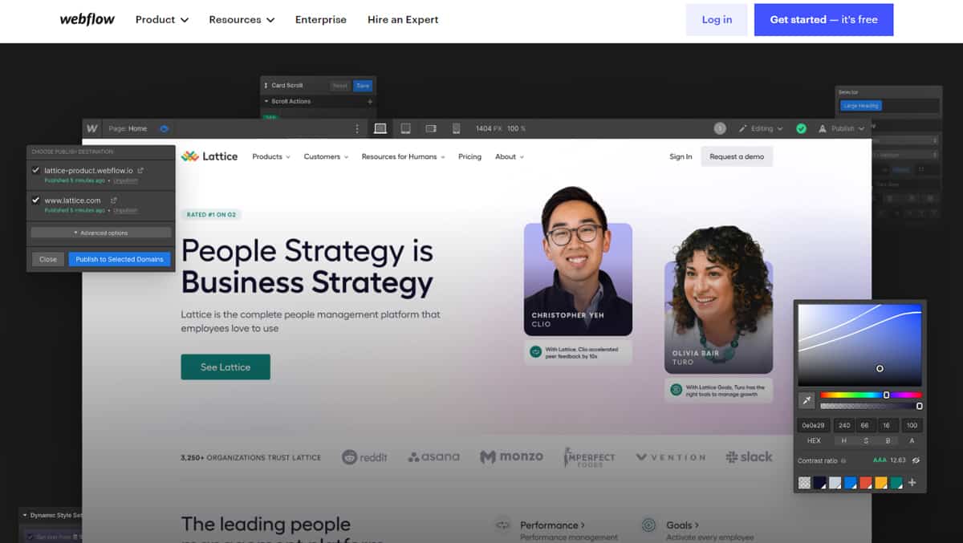Uncheck the lattice-product.webflow.io domain checkbox
The image size is (963, 543).
point(35,170)
